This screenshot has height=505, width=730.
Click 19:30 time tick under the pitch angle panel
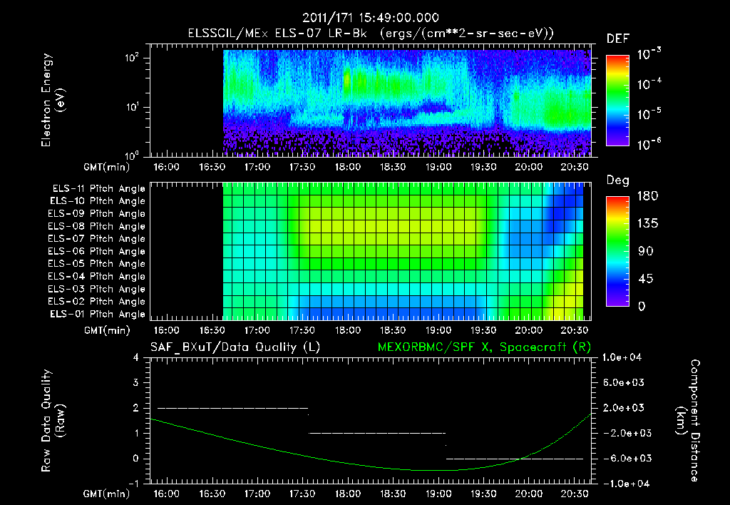[483, 330]
